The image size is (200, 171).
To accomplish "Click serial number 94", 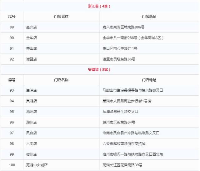I will click(x=12, y=101).
